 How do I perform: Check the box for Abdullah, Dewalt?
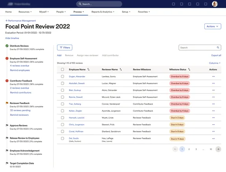(x=62, y=83)
